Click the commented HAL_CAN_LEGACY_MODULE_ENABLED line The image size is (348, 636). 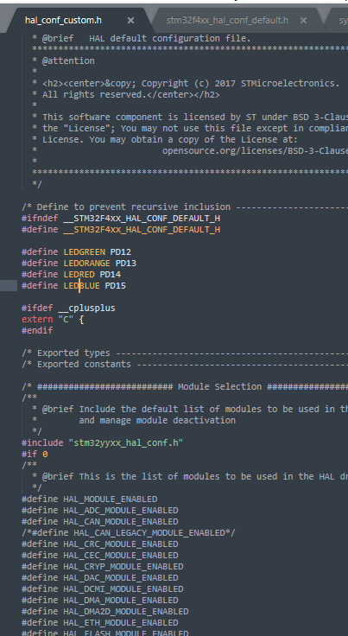coord(128,532)
